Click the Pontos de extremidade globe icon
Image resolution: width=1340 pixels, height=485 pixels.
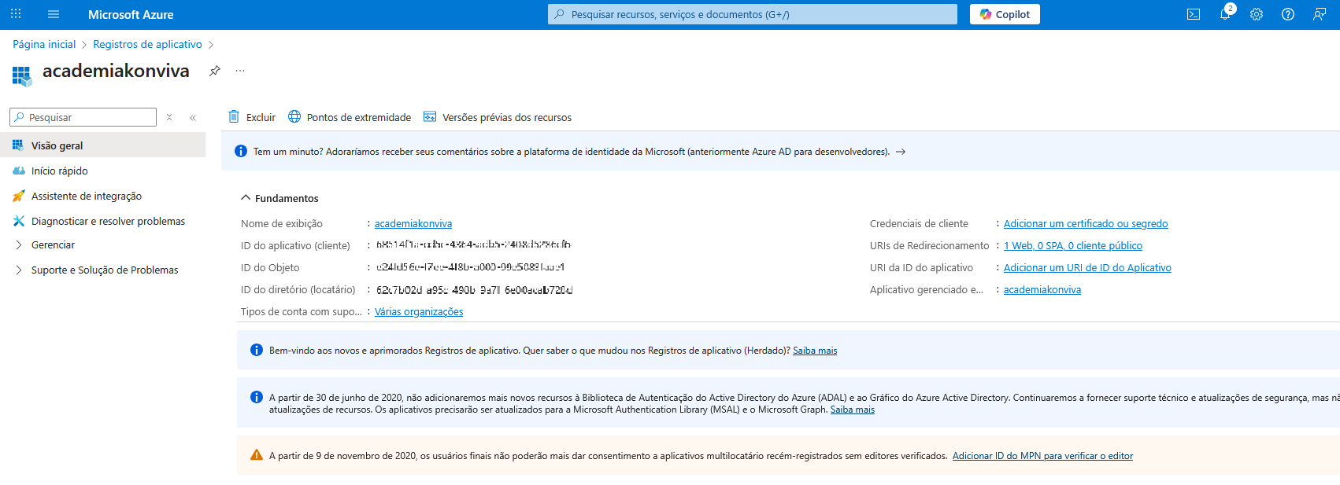[294, 116]
